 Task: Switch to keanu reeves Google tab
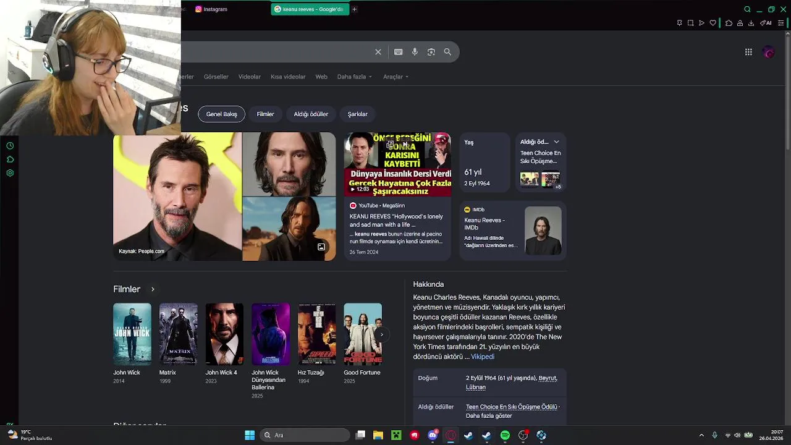click(310, 9)
